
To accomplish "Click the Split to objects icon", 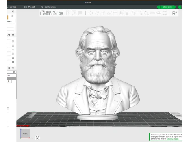I will click(68, 13).
